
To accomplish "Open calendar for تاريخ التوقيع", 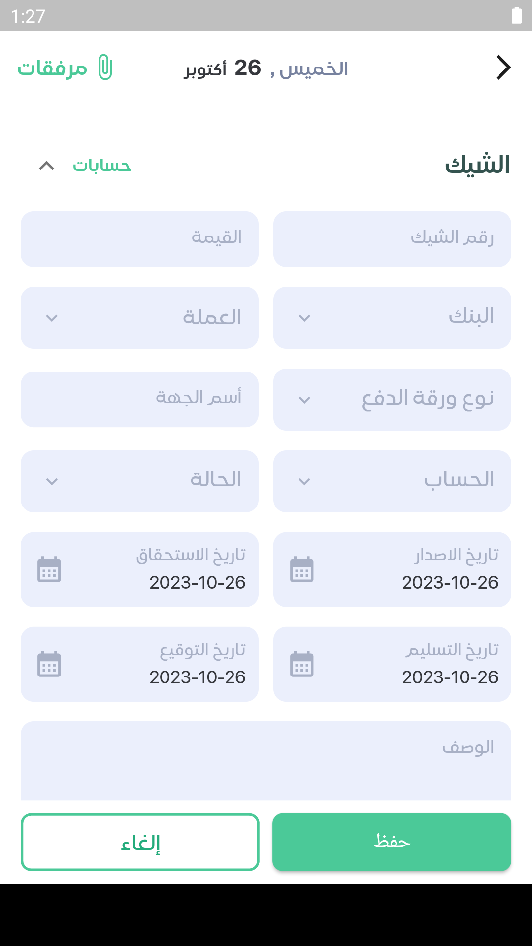I will click(x=49, y=664).
